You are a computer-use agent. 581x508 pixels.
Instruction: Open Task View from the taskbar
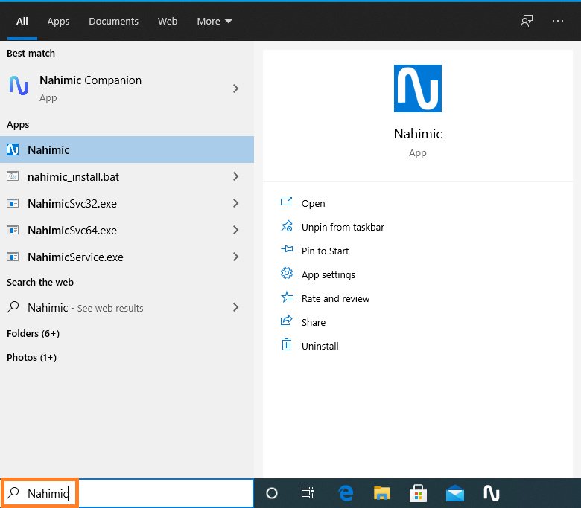click(307, 493)
